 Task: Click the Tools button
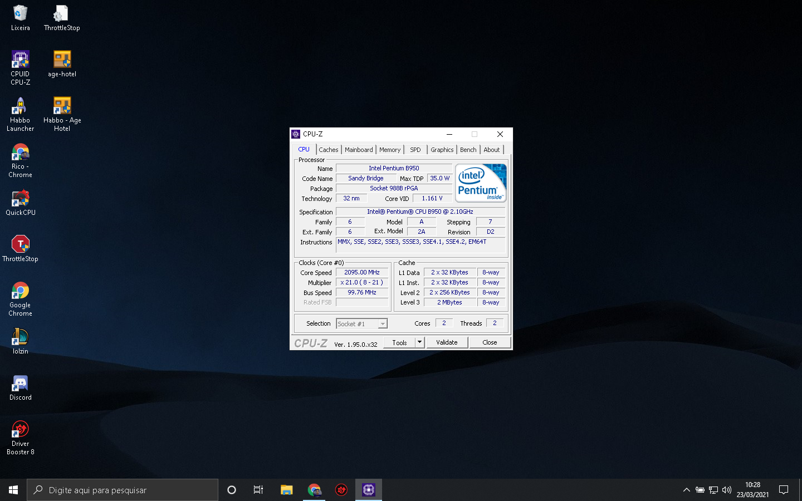399,342
